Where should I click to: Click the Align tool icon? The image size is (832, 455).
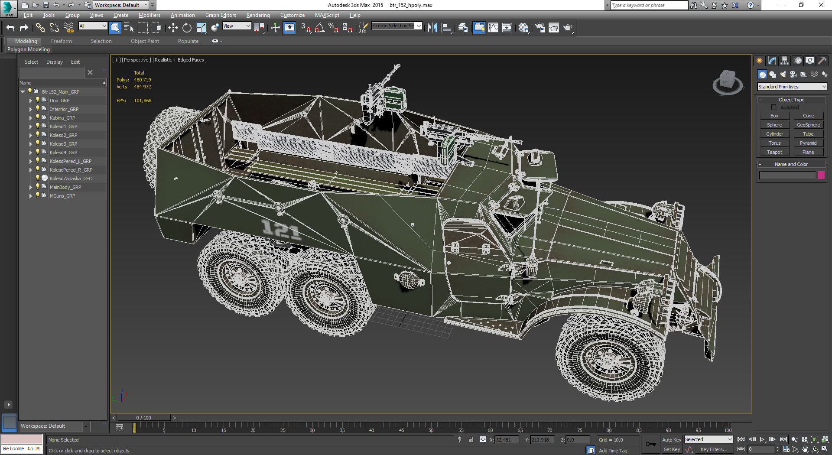click(446, 28)
